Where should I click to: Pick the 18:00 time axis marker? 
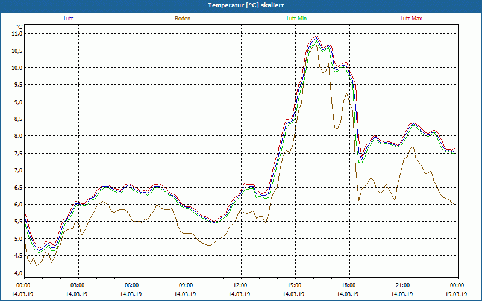point(349,285)
